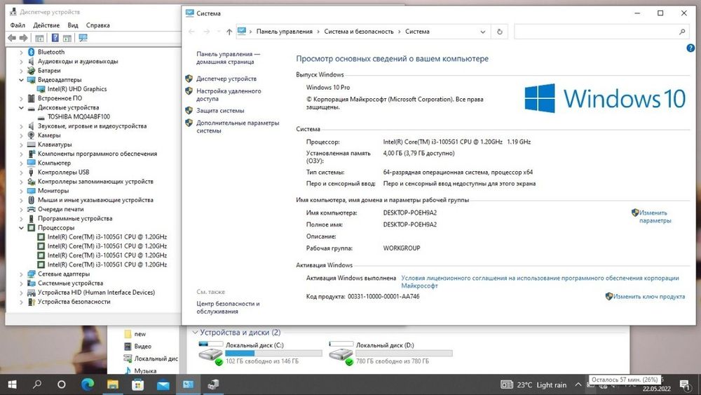
Task: Expand the Сетевые адаптеры node
Action: pos(21,274)
